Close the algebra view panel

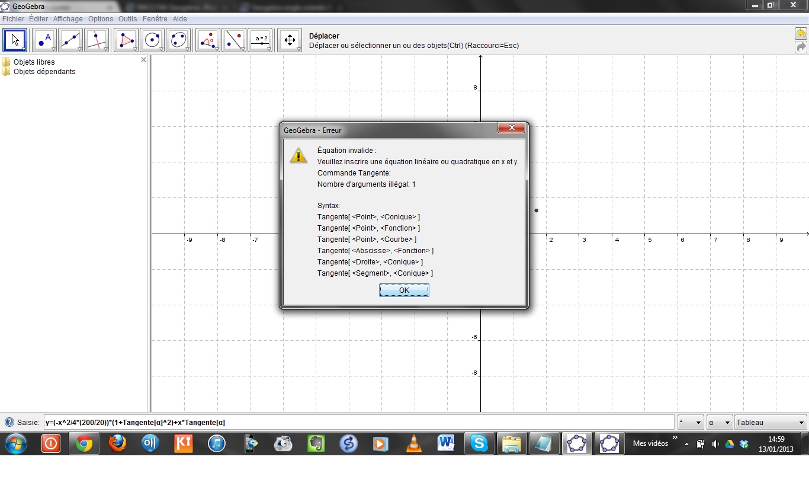143,60
